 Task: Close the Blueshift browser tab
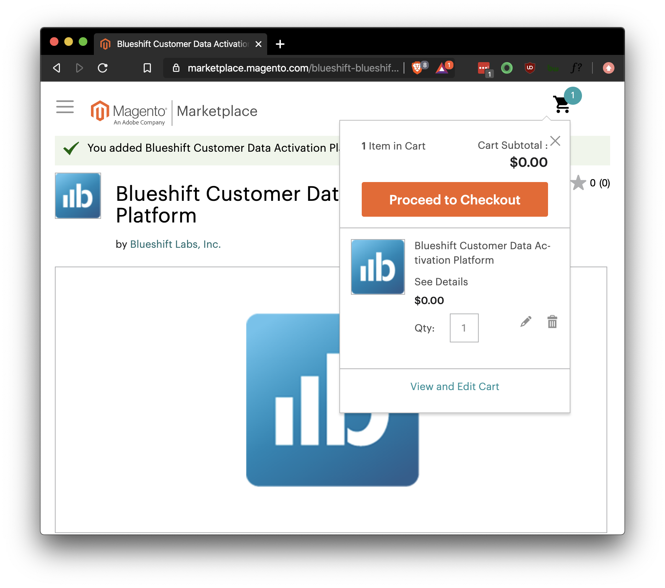coord(258,44)
